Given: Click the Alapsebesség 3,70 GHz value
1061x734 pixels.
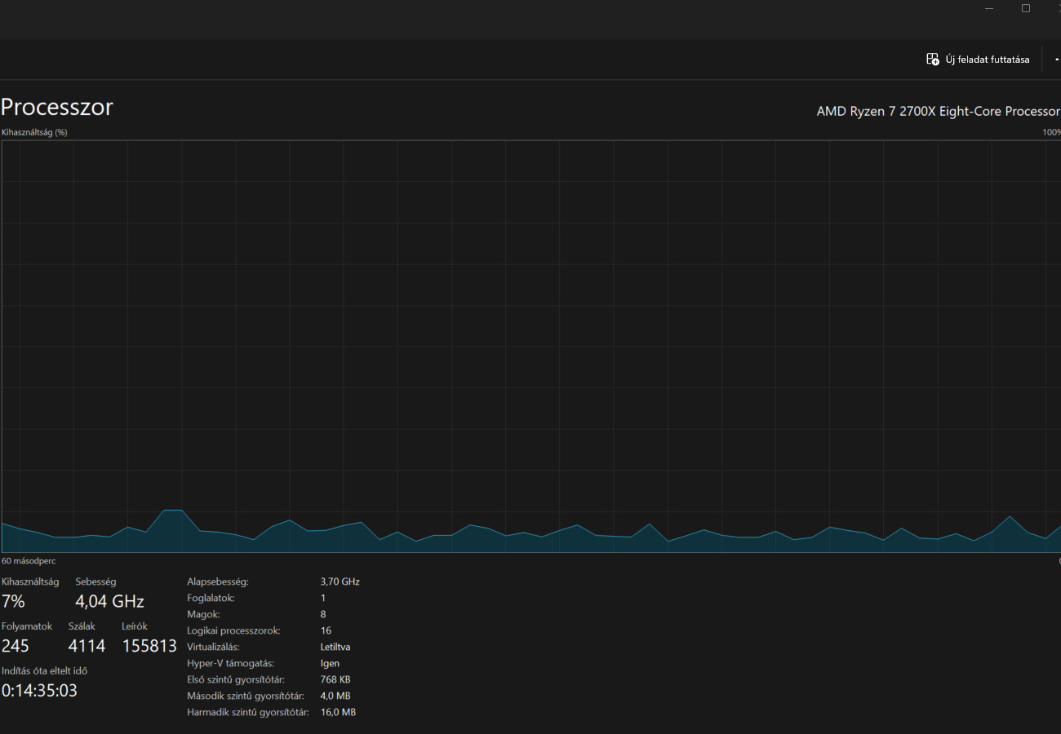Looking at the screenshot, I should [340, 582].
